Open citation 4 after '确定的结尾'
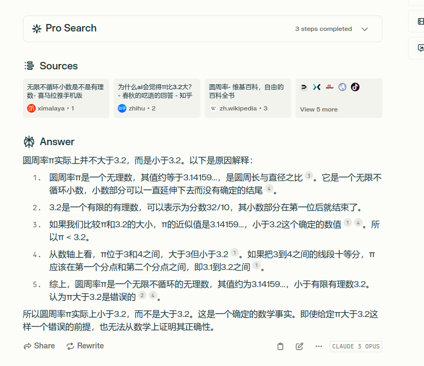The height and width of the screenshot is (366, 424). pos(269,188)
